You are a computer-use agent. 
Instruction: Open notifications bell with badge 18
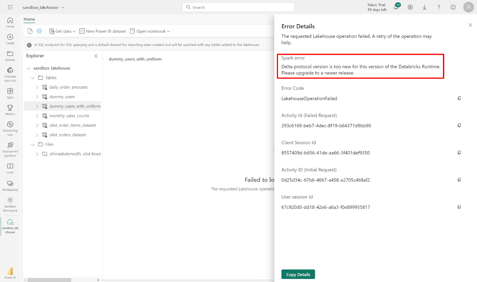(x=396, y=7)
